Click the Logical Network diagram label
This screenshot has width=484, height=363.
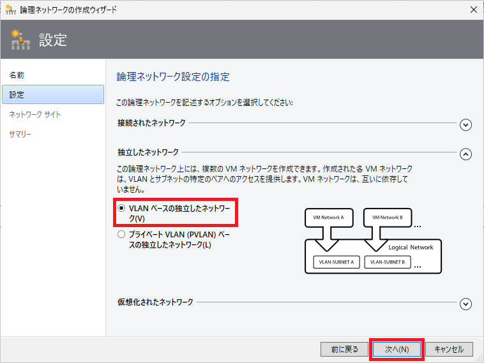(x=411, y=248)
